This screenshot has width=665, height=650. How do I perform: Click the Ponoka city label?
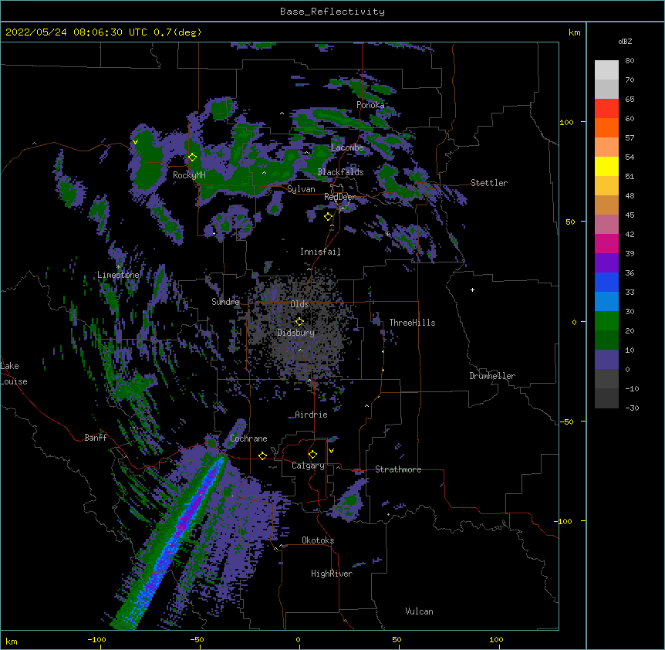point(370,105)
